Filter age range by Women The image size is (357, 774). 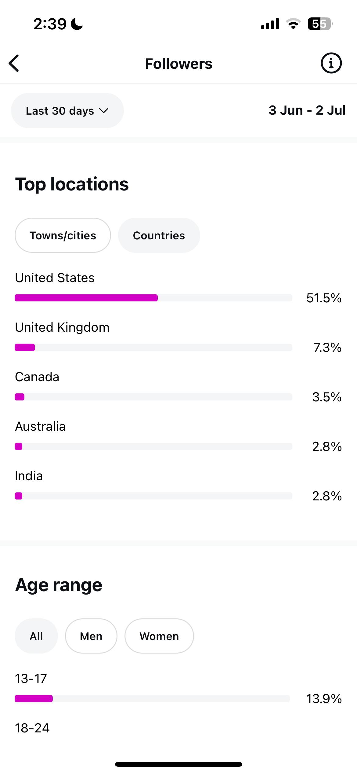click(159, 636)
